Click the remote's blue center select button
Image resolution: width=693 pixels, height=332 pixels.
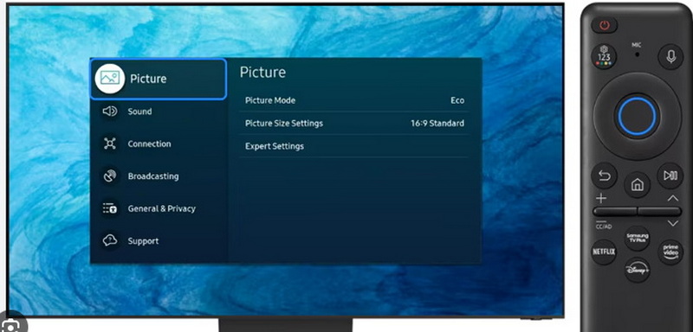point(637,116)
